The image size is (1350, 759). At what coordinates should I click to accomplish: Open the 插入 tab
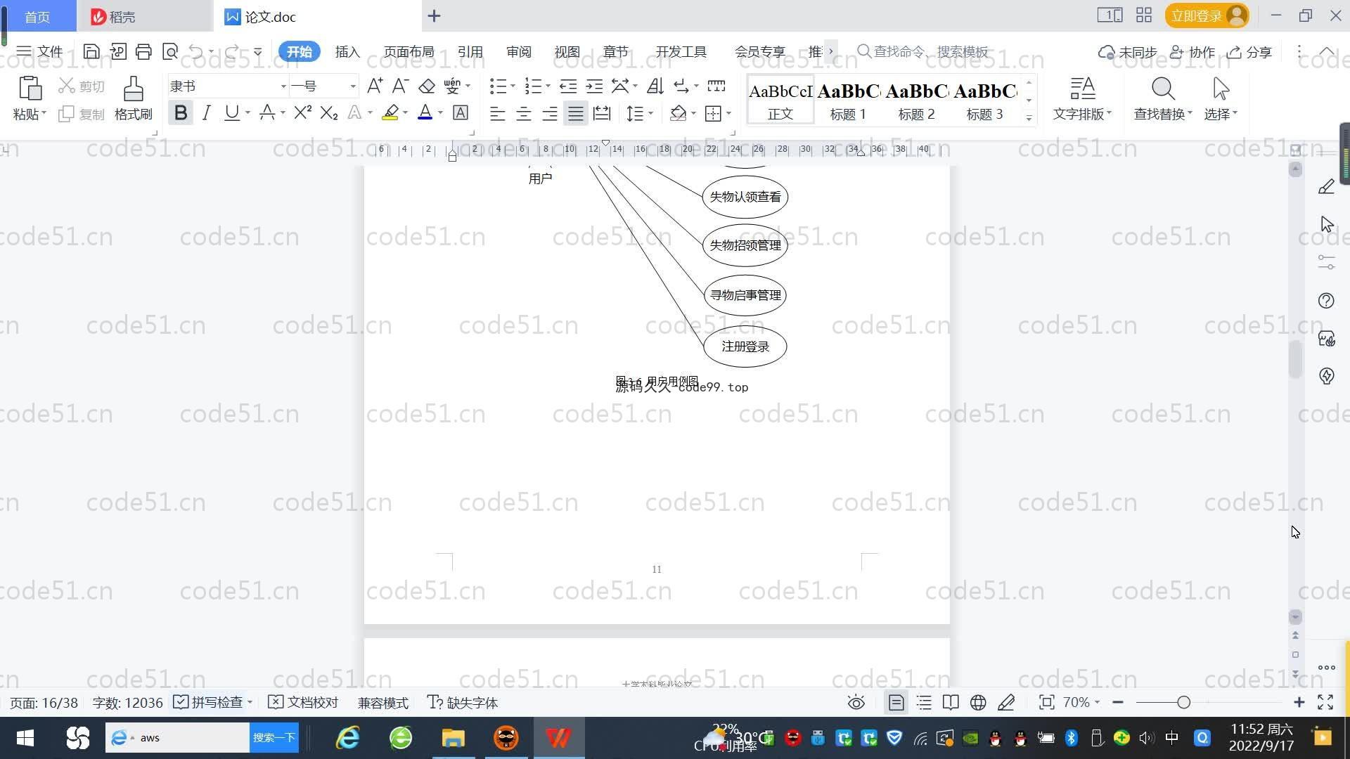[x=347, y=51]
